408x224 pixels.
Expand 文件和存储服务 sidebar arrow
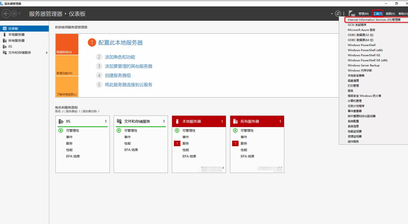[47, 53]
